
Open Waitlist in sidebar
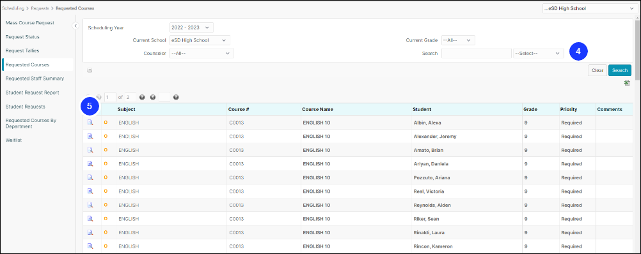[x=14, y=140]
